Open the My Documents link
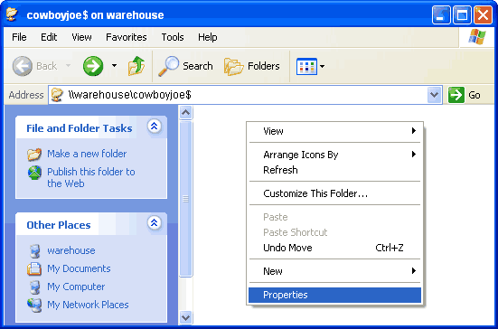 (79, 269)
